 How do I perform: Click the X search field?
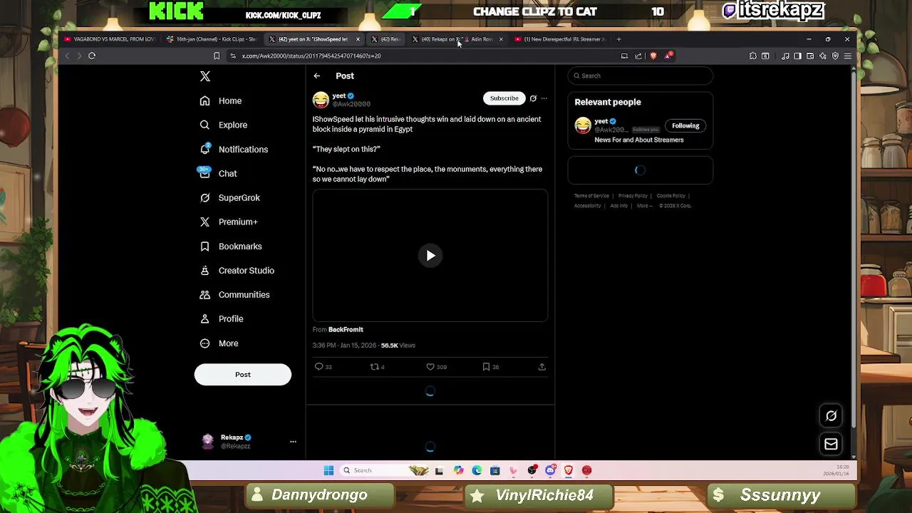(x=641, y=76)
